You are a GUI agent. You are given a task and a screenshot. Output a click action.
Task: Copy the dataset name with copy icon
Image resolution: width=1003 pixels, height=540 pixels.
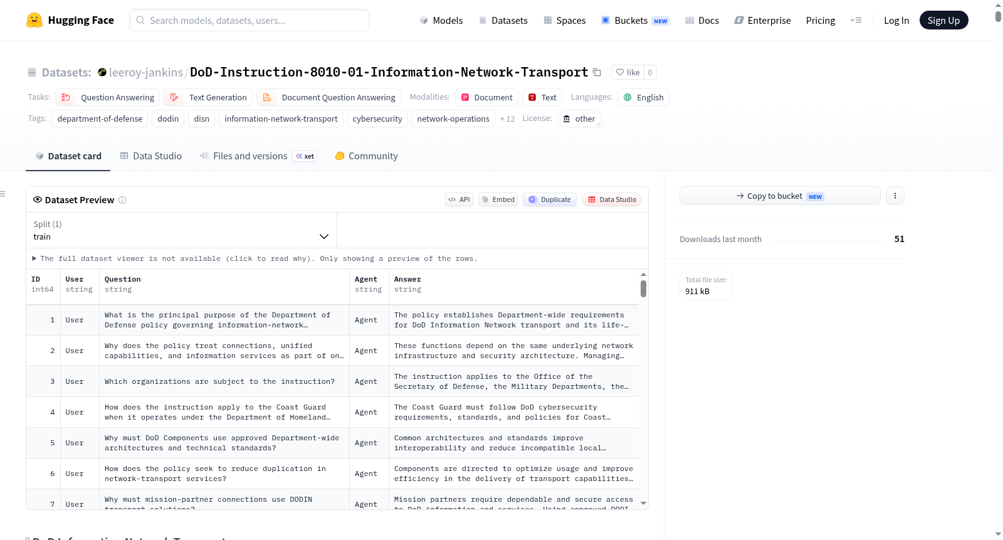tap(597, 72)
